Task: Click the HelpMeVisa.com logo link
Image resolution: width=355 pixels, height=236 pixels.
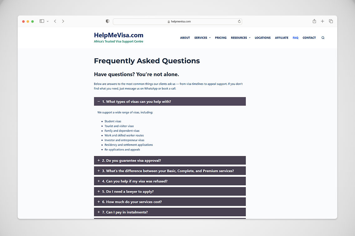Action: pyautogui.click(x=118, y=35)
